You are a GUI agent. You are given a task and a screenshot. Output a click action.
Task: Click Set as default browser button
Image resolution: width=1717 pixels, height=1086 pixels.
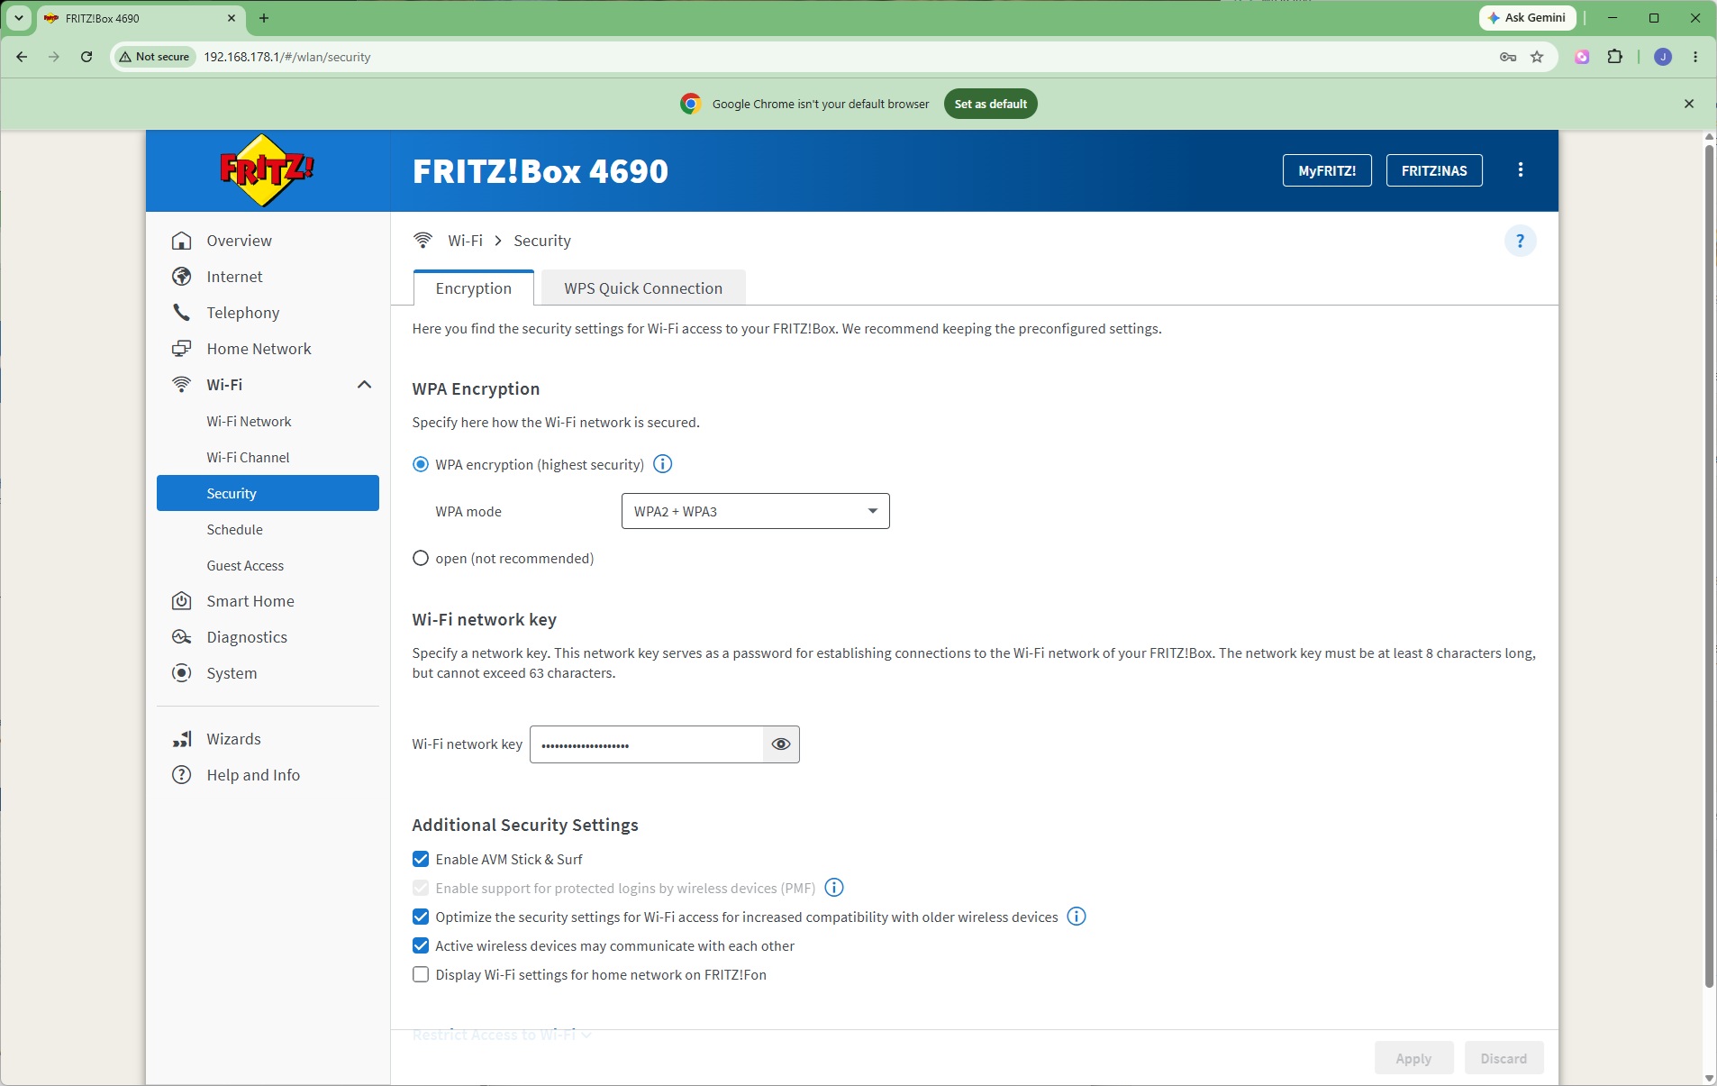[x=990, y=104]
